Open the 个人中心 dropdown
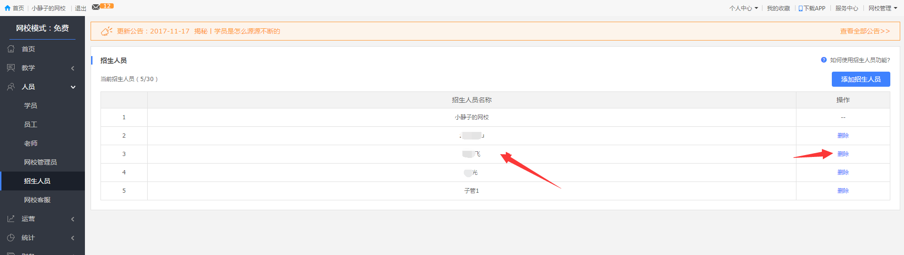904x255 pixels. 744,8
